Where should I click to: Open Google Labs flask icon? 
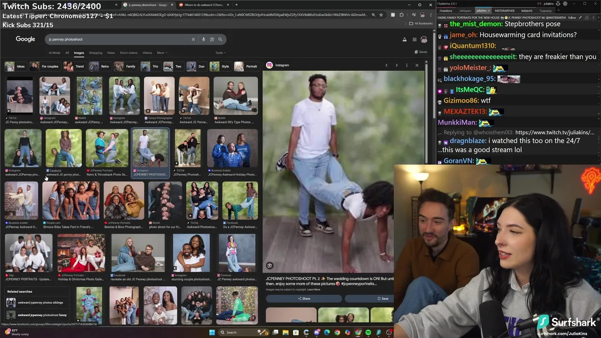click(404, 39)
